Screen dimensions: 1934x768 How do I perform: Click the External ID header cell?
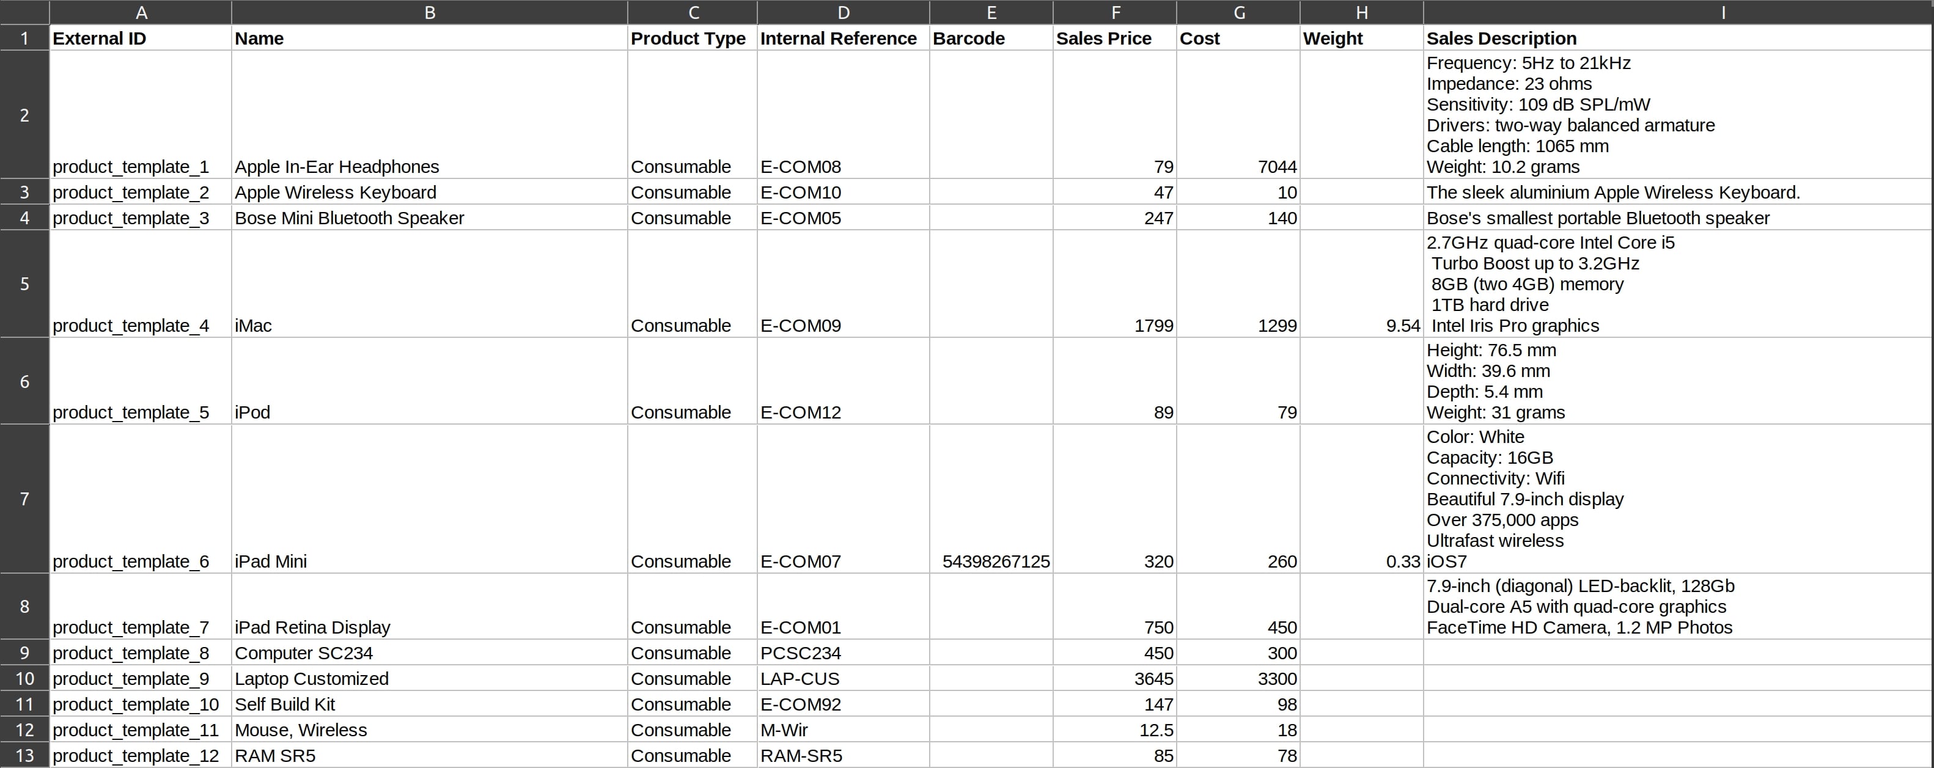coord(141,38)
